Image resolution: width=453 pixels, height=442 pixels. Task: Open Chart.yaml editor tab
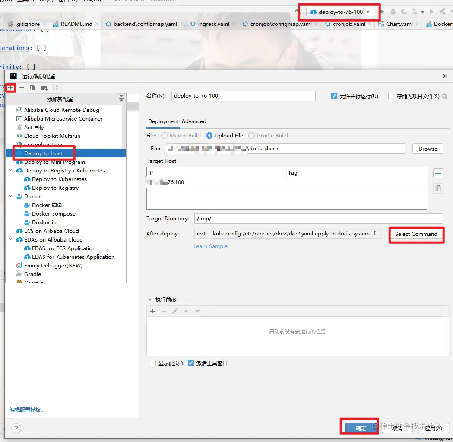coord(399,24)
